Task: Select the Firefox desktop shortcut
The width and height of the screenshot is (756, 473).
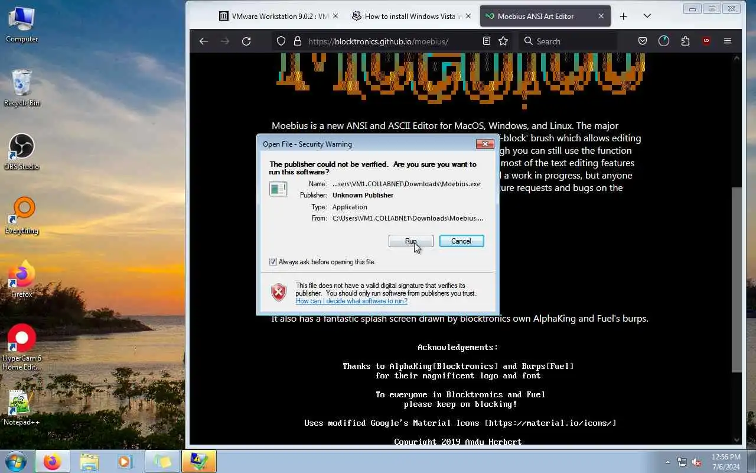Action: 22,279
